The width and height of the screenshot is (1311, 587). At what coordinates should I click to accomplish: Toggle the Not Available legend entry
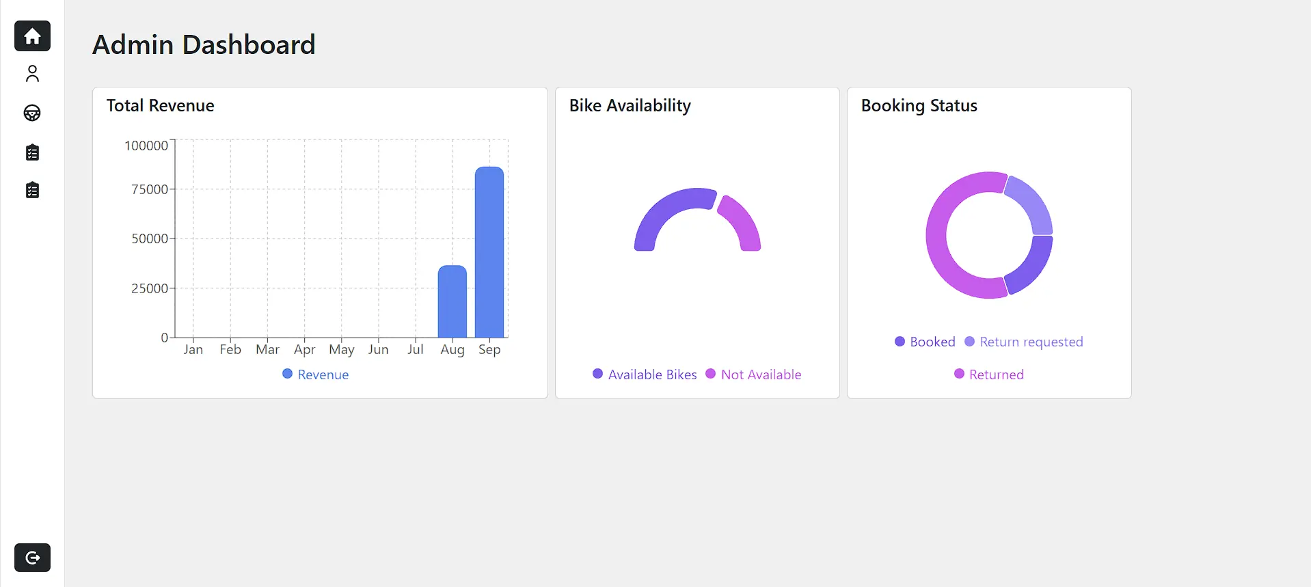pos(753,374)
